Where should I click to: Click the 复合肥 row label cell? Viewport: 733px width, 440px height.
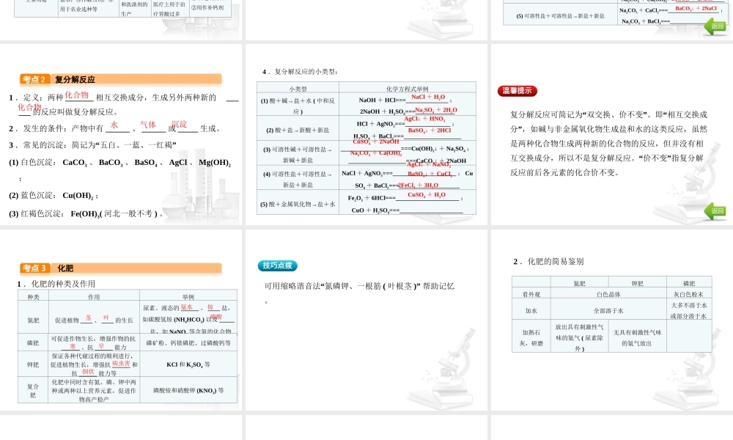(x=33, y=390)
